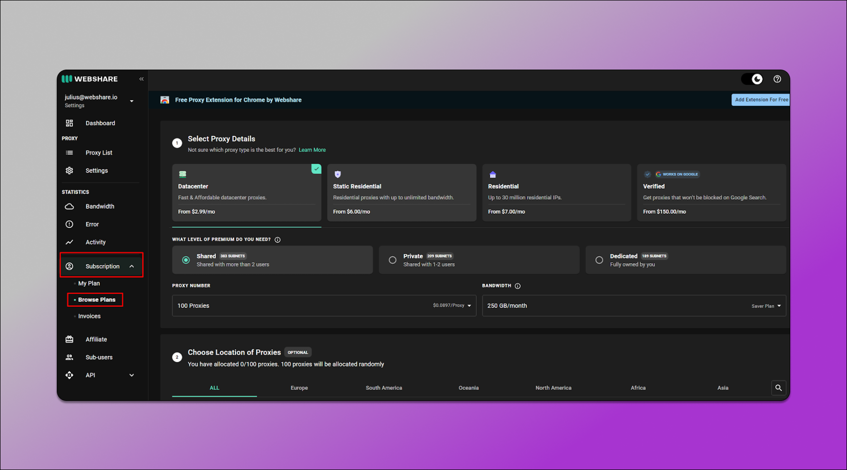Click the Bandwidth info icon

[518, 286]
